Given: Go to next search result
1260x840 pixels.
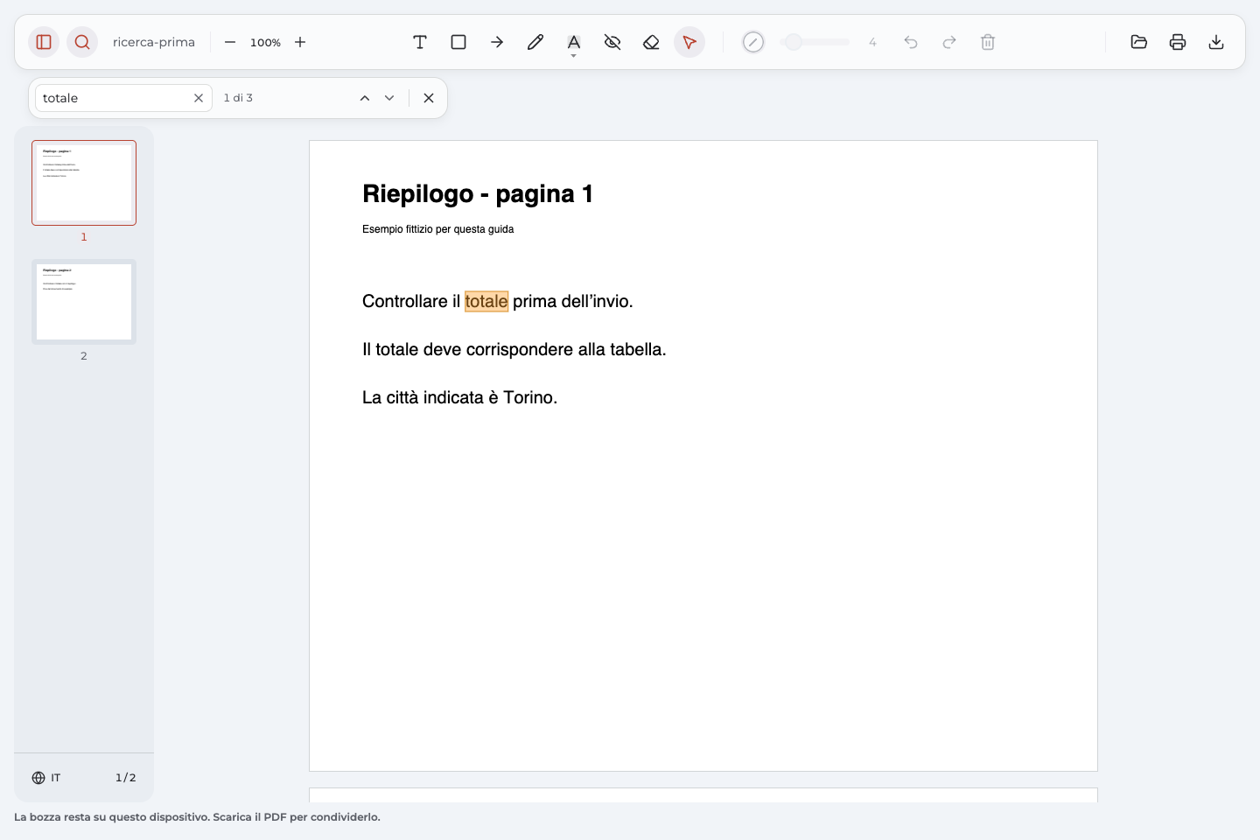Looking at the screenshot, I should click(x=389, y=98).
